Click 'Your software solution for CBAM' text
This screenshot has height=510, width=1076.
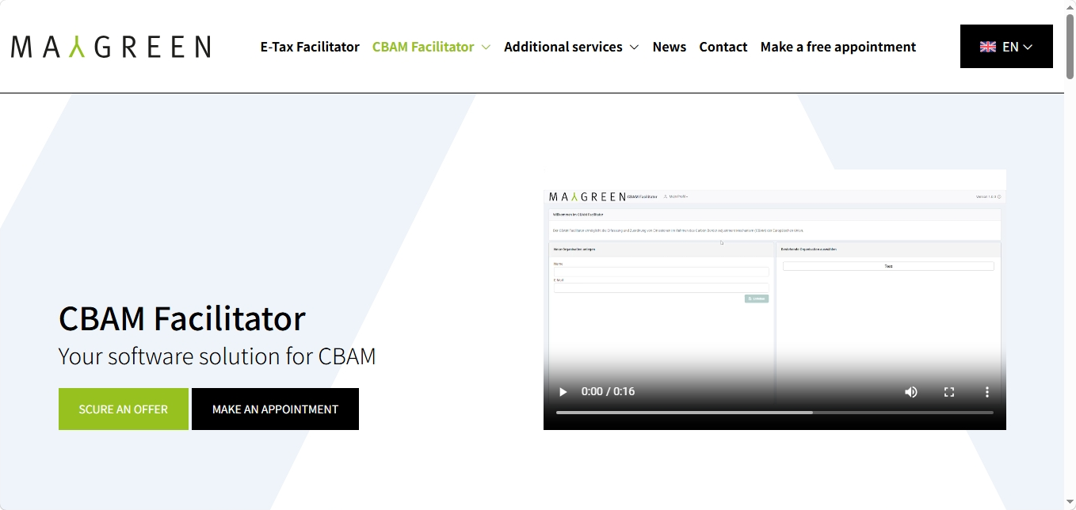(217, 356)
